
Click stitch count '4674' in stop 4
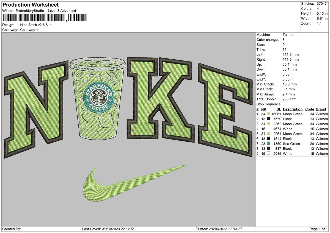tap(277, 129)
